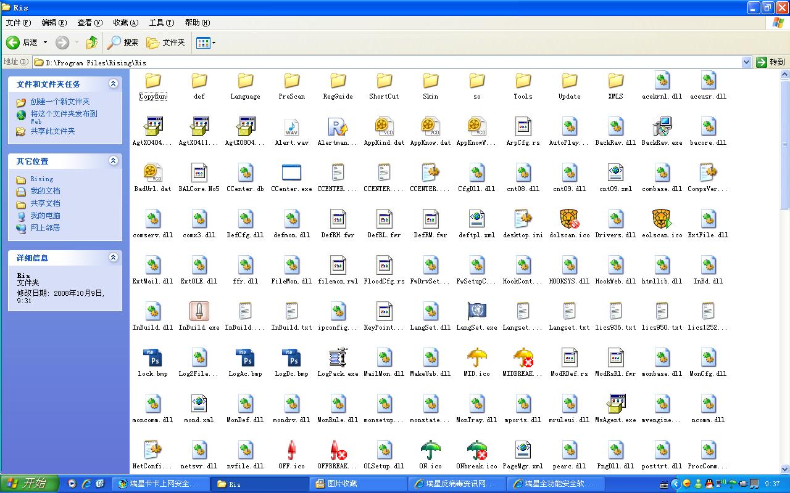
Task: Click the Up folder toolbar button
Action: pos(92,43)
